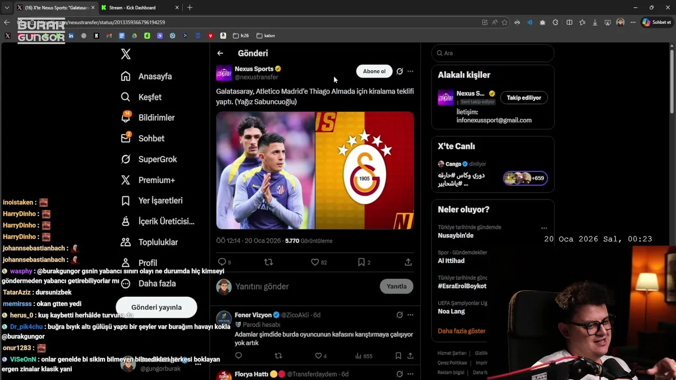Open more options in Neler oluyor panel
This screenshot has width=676, height=380.
pos(544,228)
